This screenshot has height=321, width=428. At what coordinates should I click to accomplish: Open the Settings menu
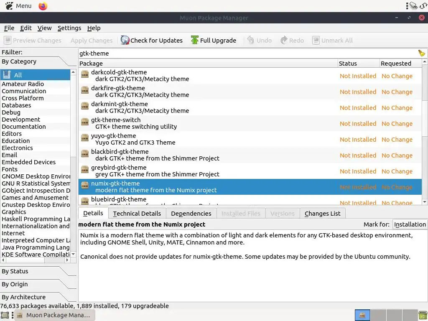pyautogui.click(x=69, y=28)
